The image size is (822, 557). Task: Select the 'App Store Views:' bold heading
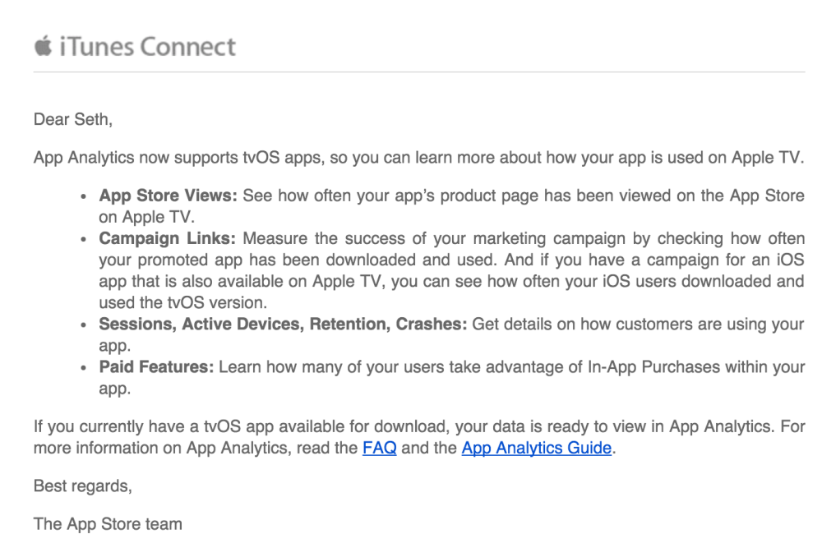(x=168, y=196)
